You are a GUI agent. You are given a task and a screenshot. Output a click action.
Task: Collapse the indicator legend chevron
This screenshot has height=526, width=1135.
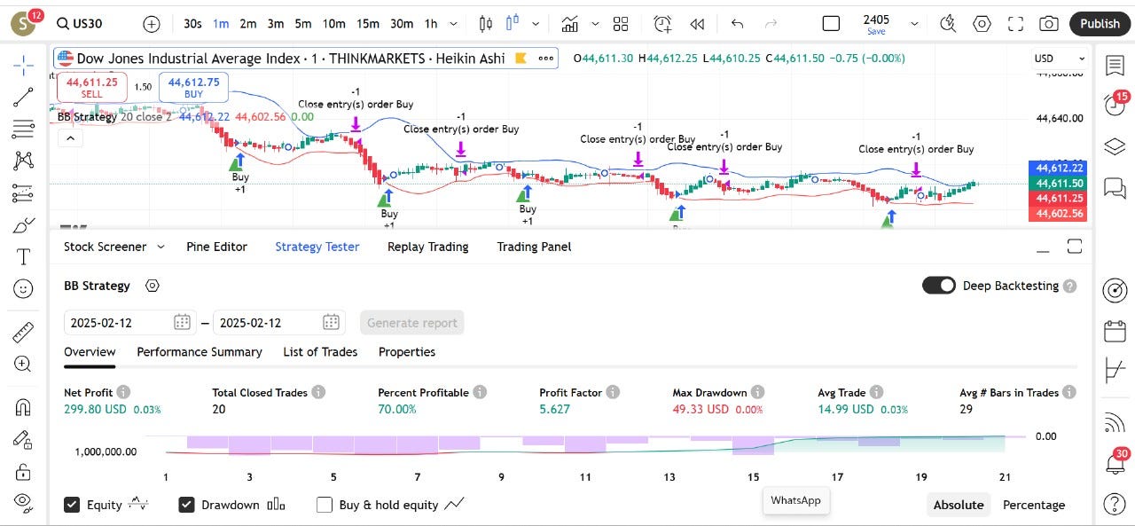pos(70,137)
